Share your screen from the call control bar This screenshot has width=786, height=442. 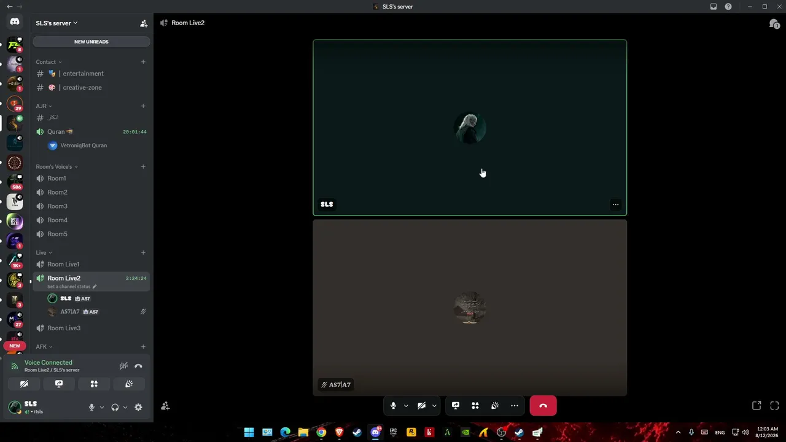[456, 406]
